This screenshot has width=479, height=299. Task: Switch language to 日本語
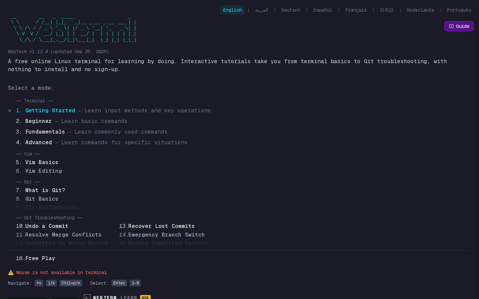(387, 10)
